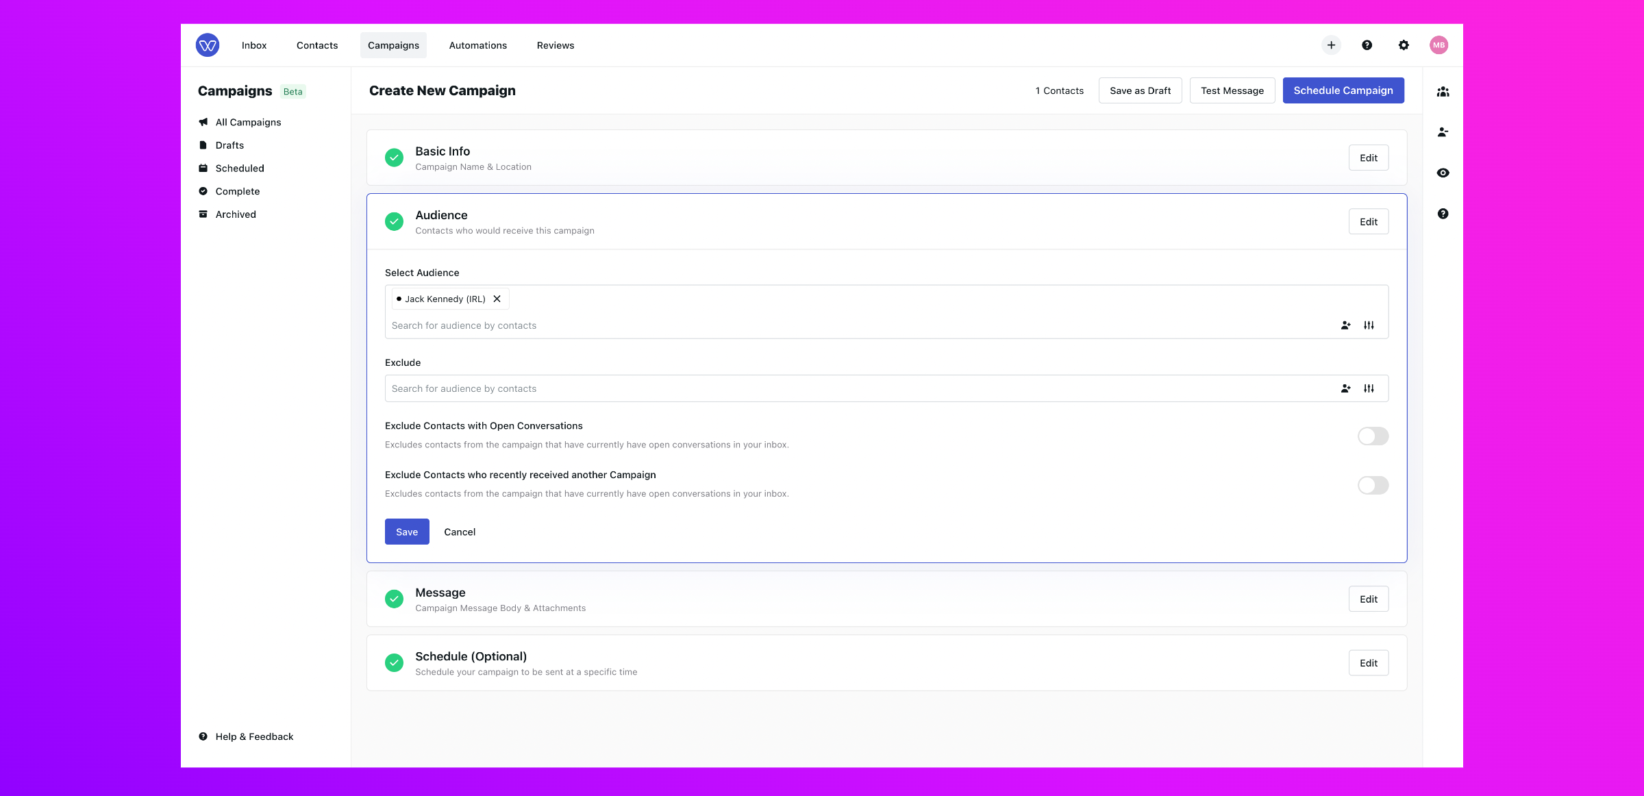The image size is (1644, 796).
Task: Open filter sliders icon in Exclude field
Action: pyautogui.click(x=1369, y=388)
